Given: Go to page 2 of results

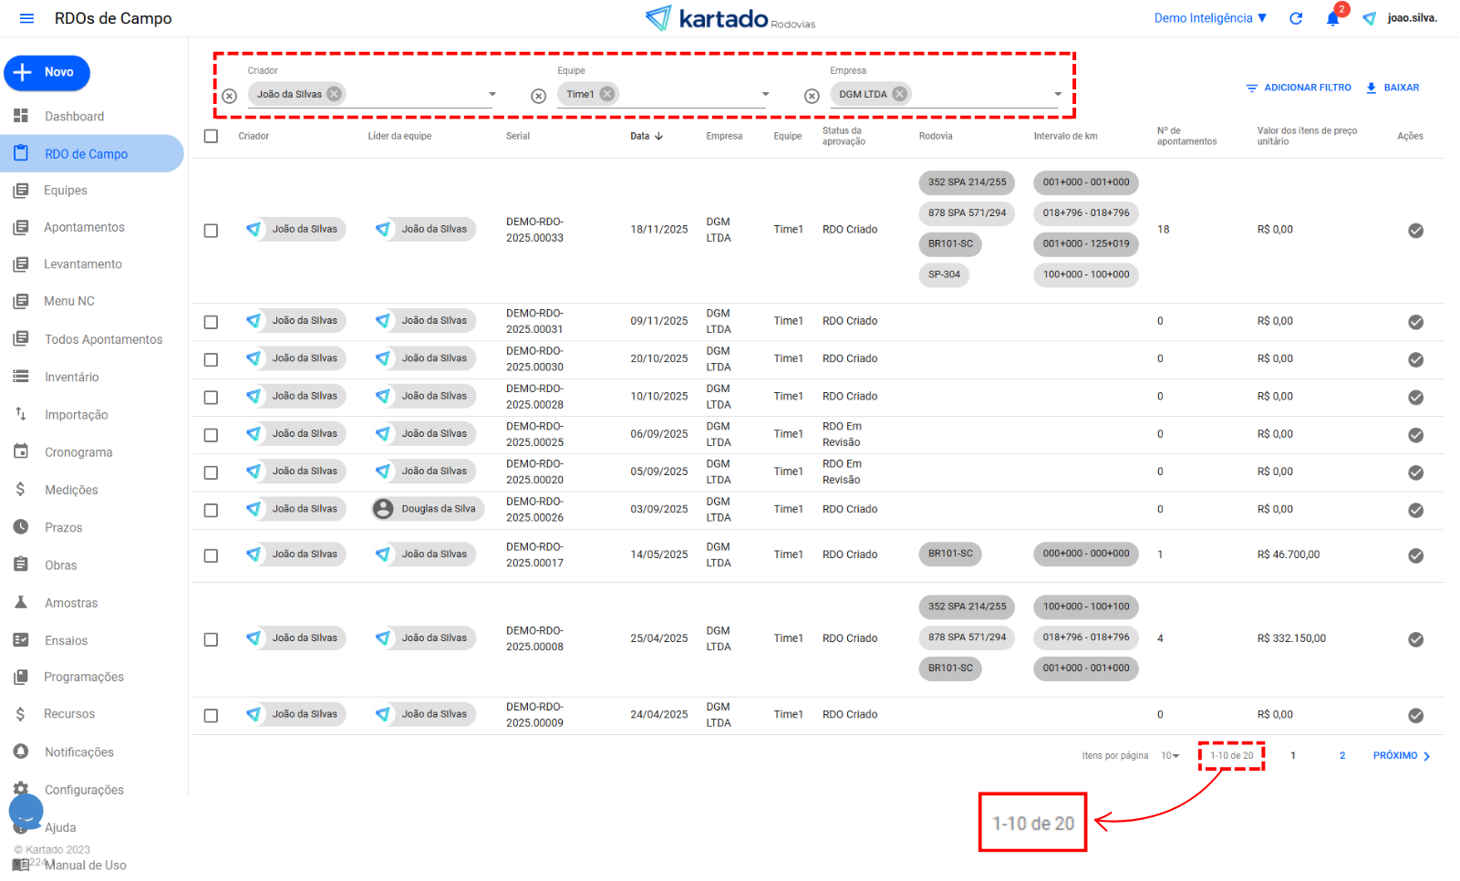Looking at the screenshot, I should coord(1342,756).
